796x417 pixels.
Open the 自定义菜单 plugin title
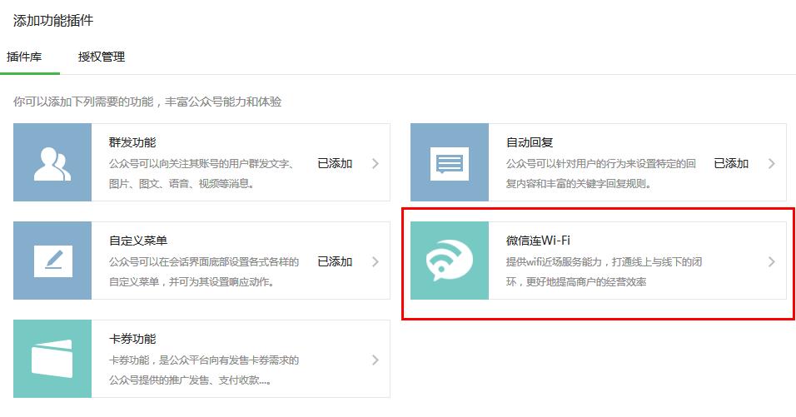[138, 241]
